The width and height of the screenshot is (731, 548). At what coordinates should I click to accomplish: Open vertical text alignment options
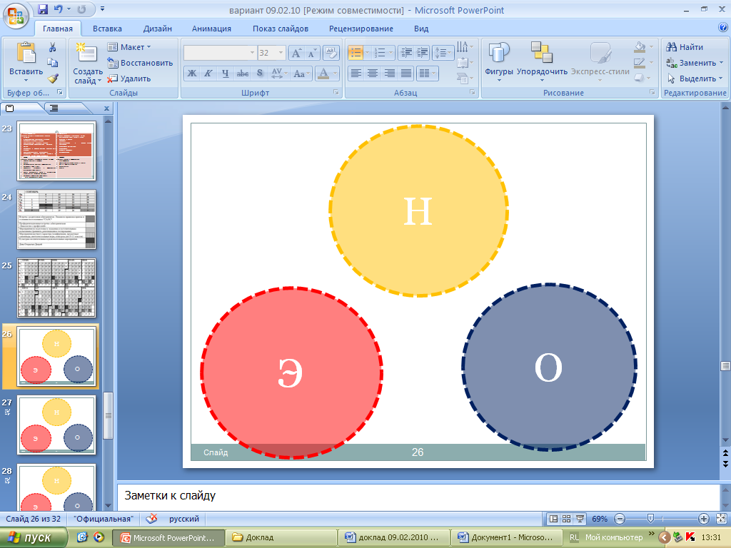tap(464, 63)
